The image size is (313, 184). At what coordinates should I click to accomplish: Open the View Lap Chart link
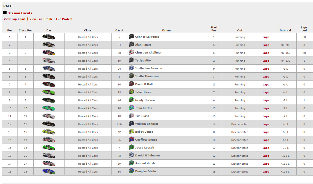pos(14,19)
